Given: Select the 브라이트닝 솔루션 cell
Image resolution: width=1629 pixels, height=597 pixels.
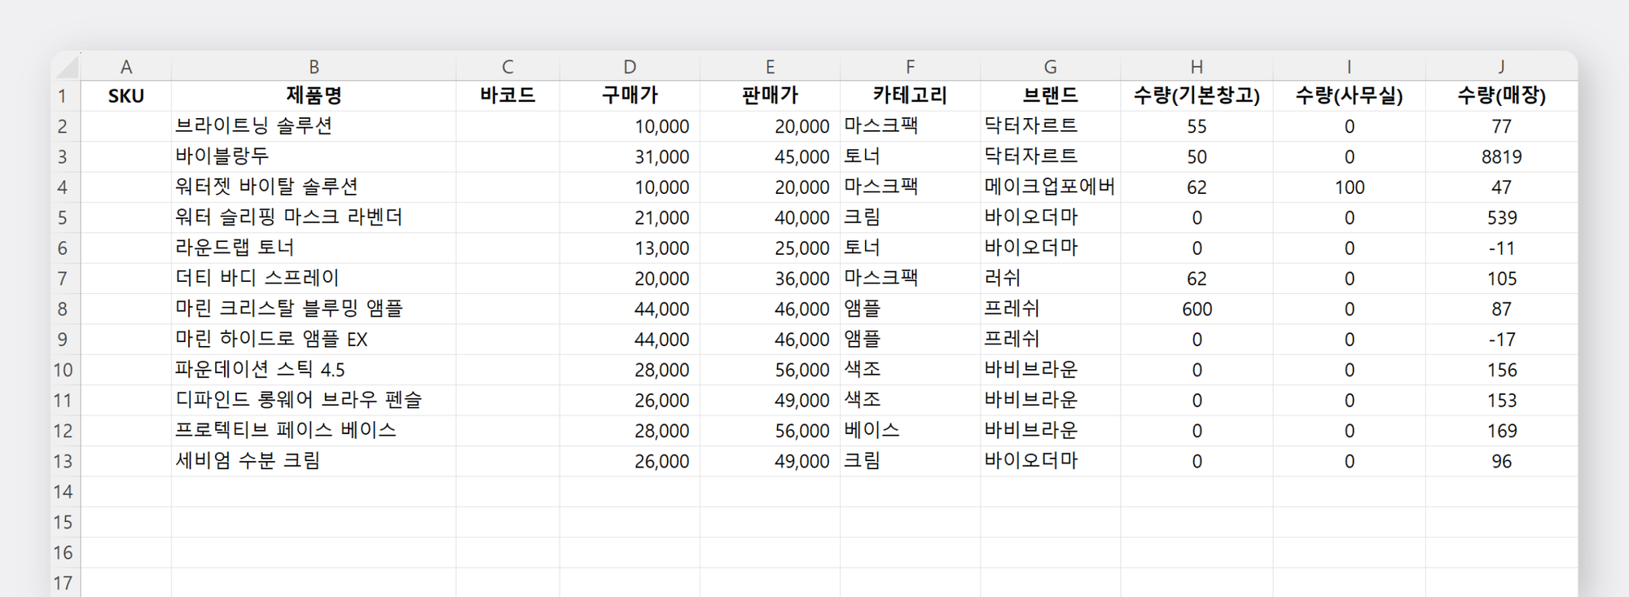Looking at the screenshot, I should click(x=314, y=126).
